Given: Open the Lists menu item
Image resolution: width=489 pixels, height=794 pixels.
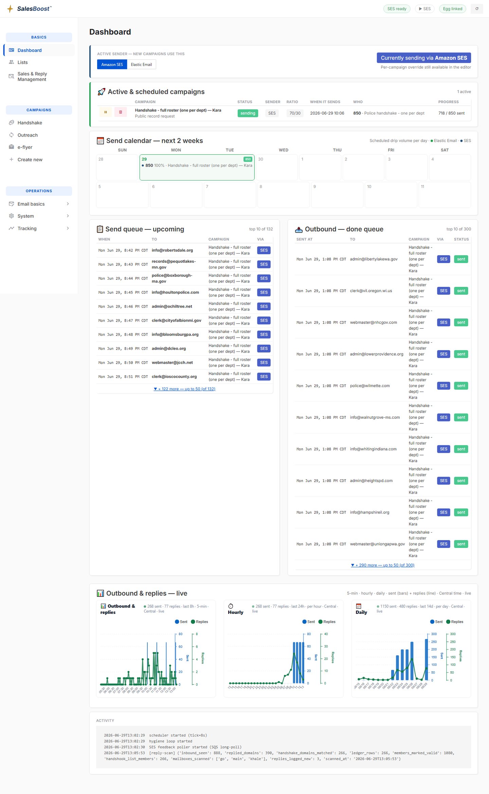Looking at the screenshot, I should point(39,62).
